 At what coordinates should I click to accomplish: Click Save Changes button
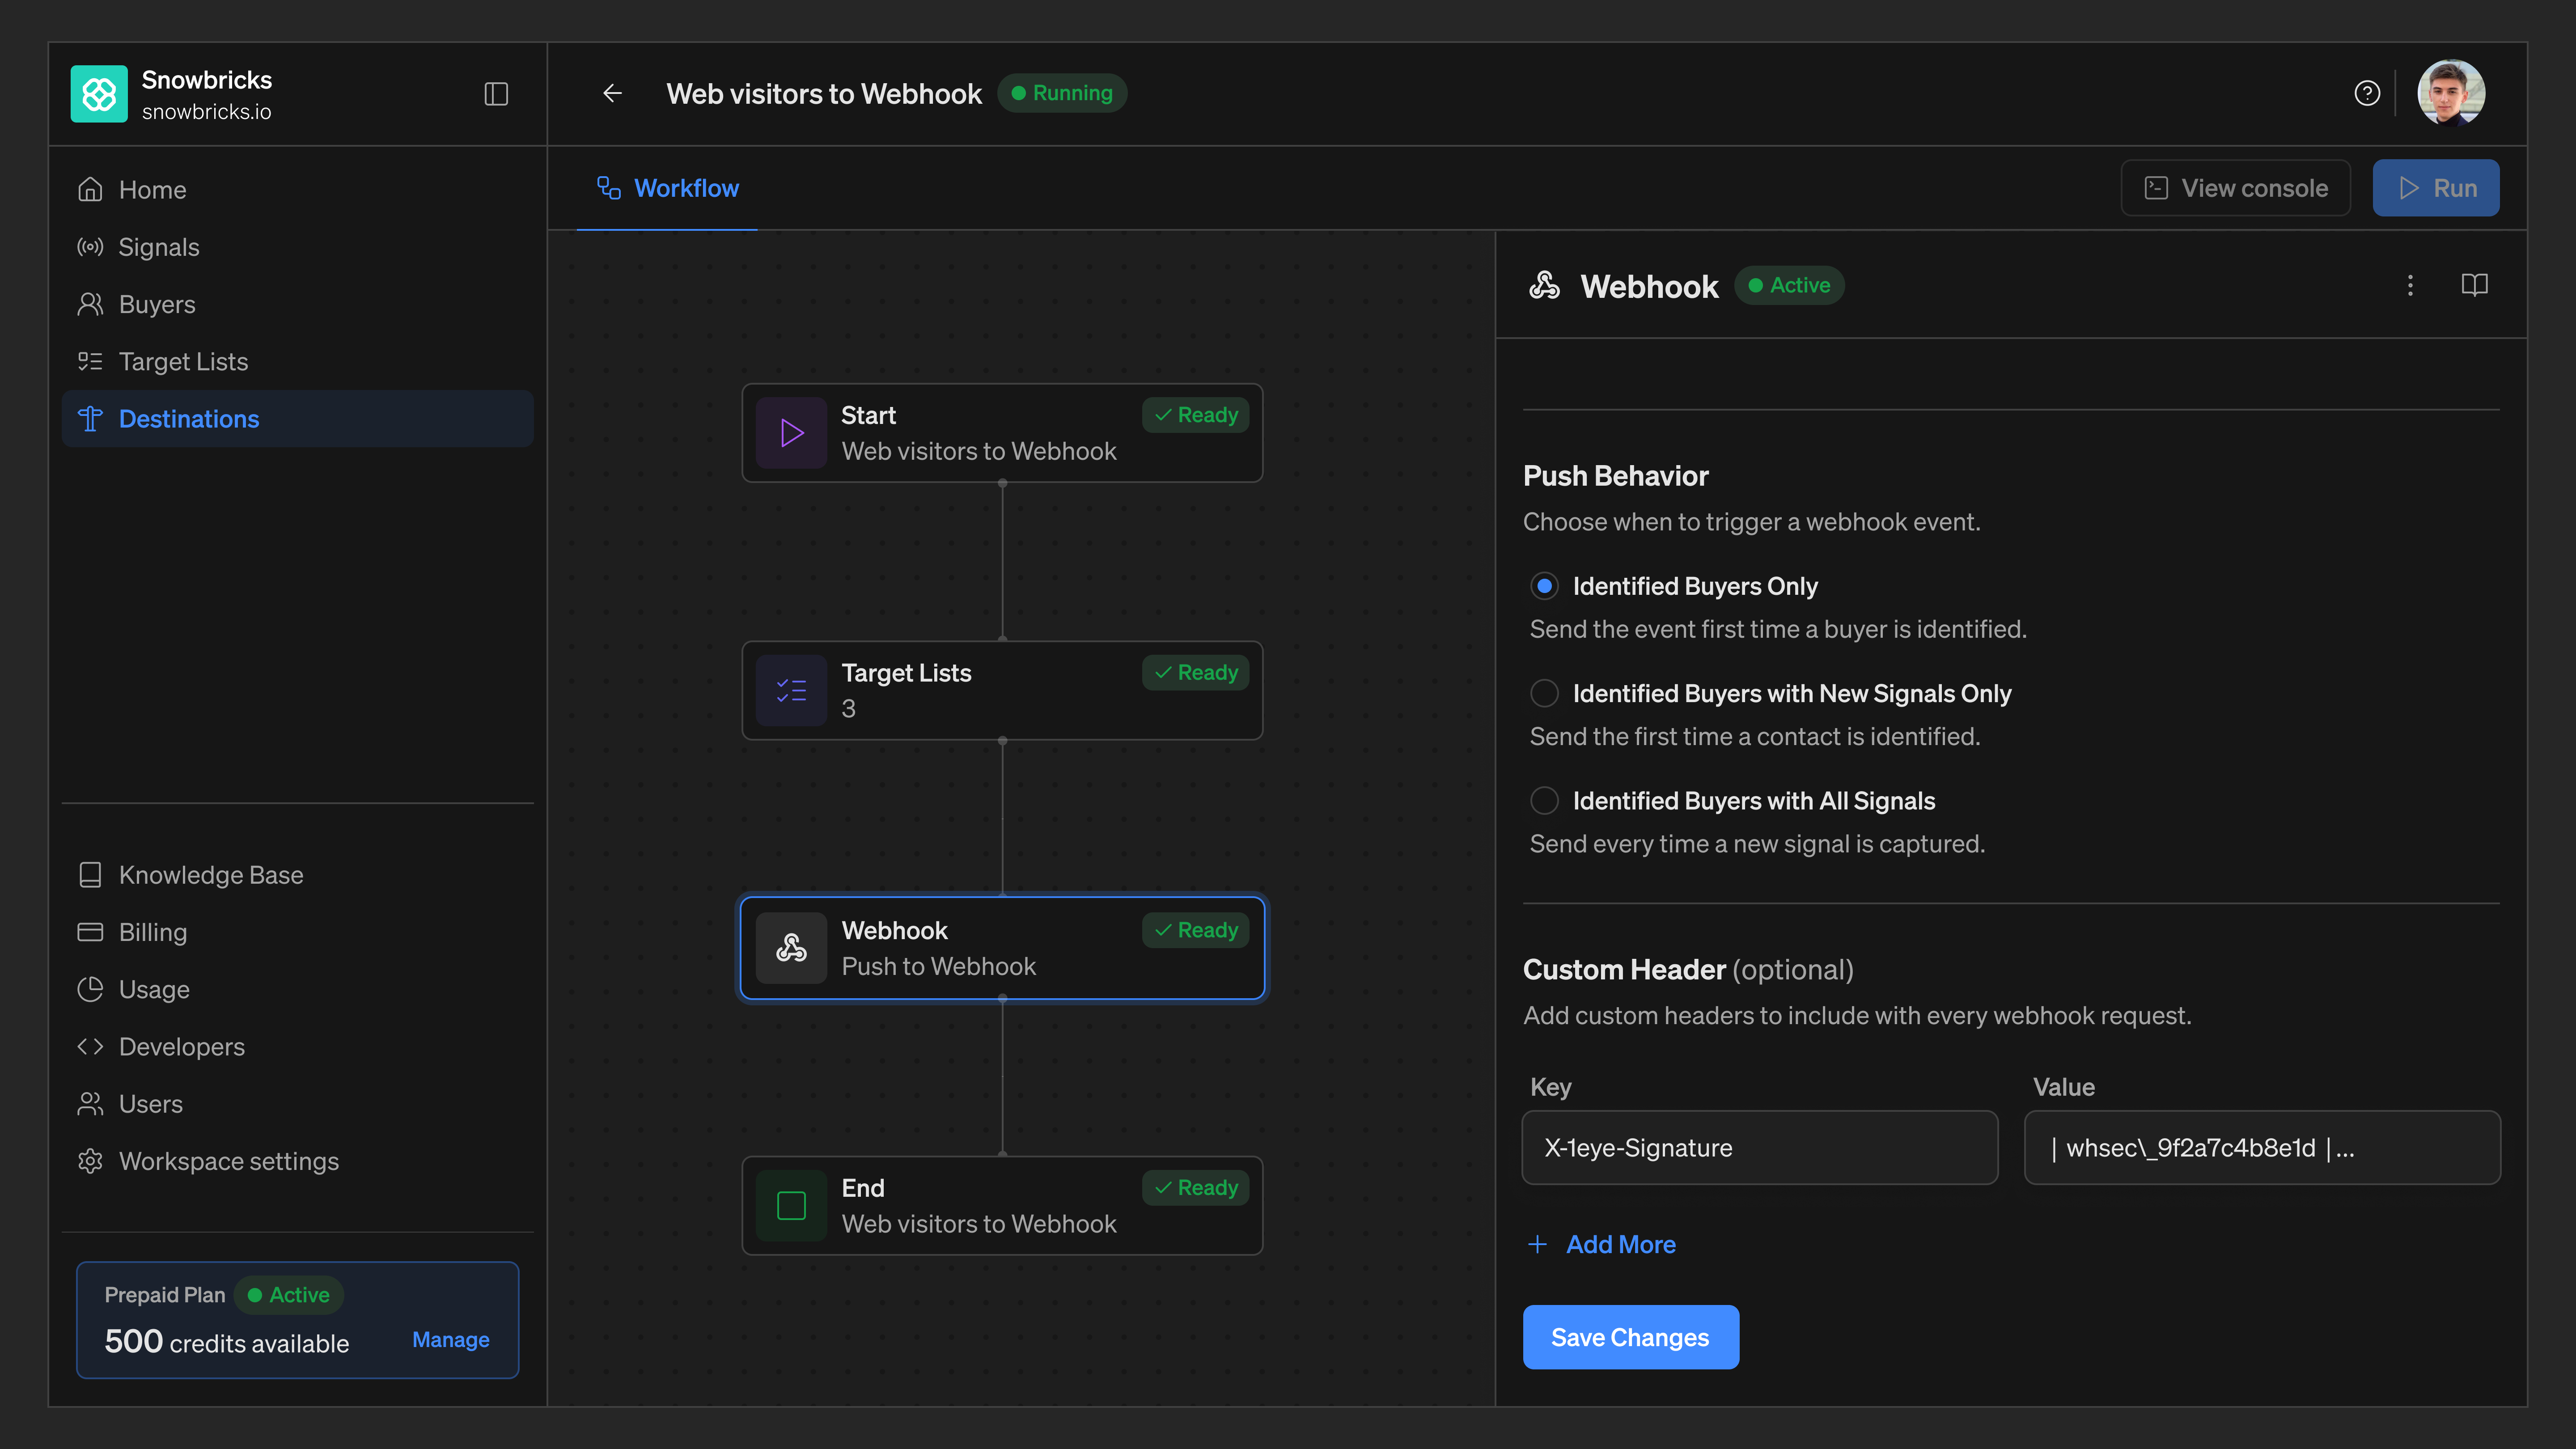click(x=1631, y=1337)
